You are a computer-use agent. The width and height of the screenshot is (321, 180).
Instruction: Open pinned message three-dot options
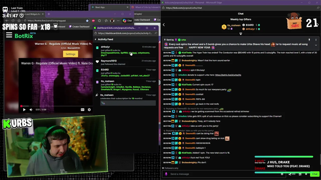[316, 40]
